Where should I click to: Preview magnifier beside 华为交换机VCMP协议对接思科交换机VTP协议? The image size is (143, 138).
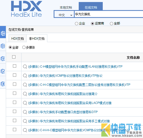coord(25,76)
